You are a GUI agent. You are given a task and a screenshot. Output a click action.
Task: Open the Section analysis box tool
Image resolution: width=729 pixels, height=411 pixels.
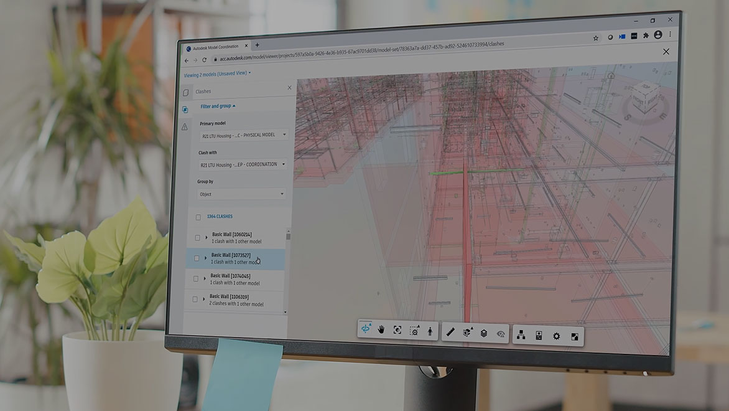click(x=467, y=333)
